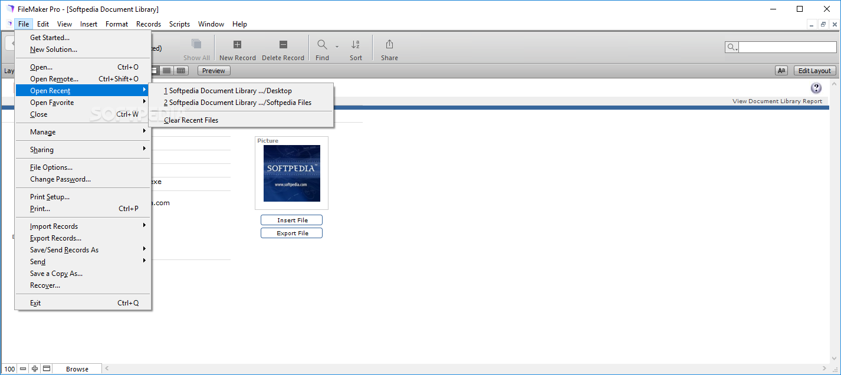Select Clear Recent Files
Viewport: 841px width, 375px height.
tap(241, 120)
